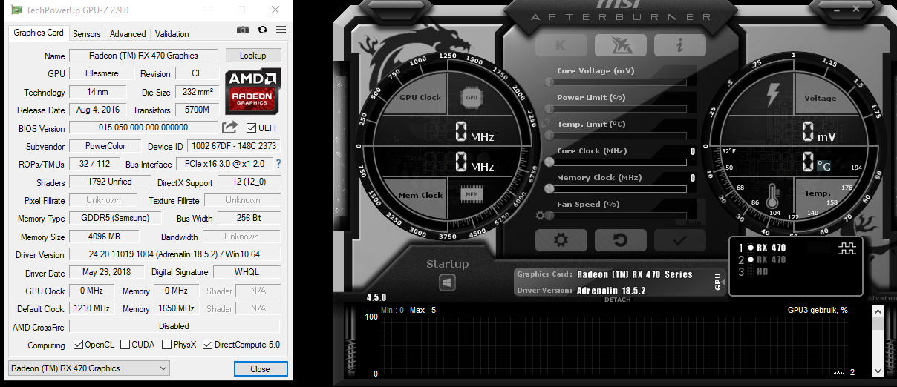Screen dimensions: 897x387
Task: Click the BIOS Version field
Action: 143,128
